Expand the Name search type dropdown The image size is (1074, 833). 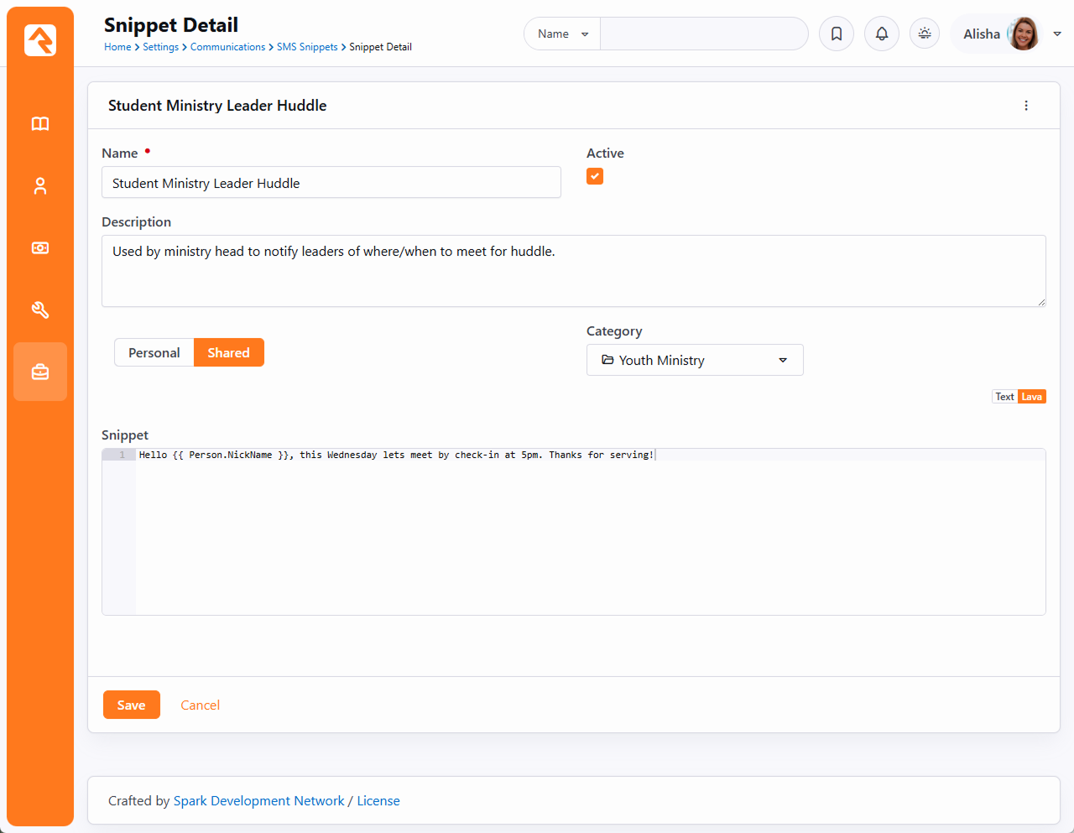click(562, 34)
